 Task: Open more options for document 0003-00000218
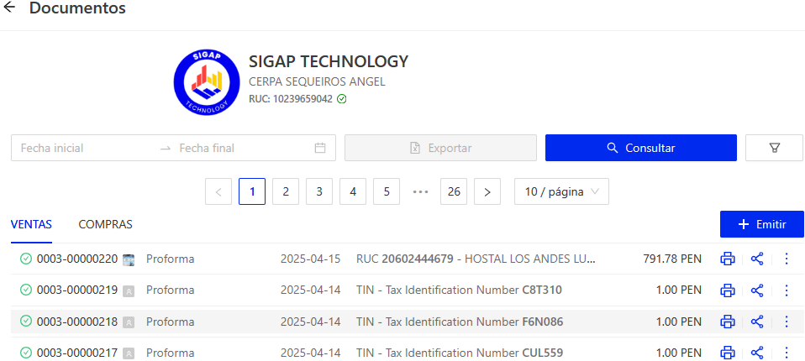(x=787, y=322)
